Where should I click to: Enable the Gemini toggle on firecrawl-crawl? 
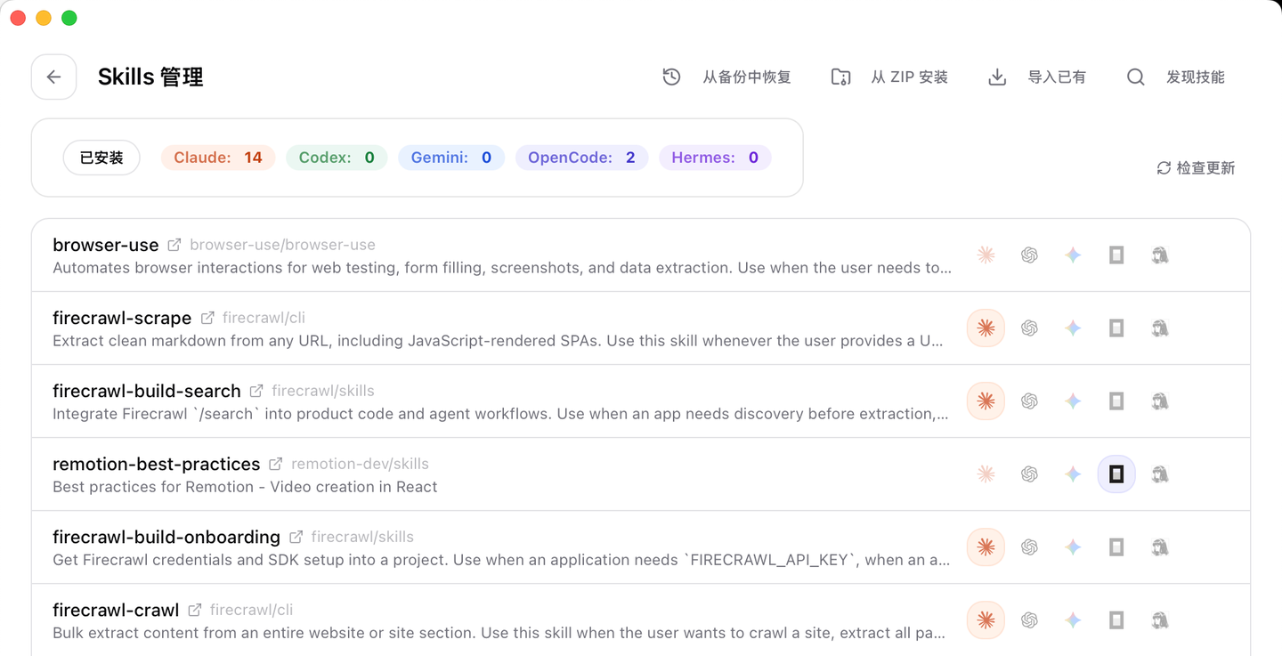(x=1073, y=620)
